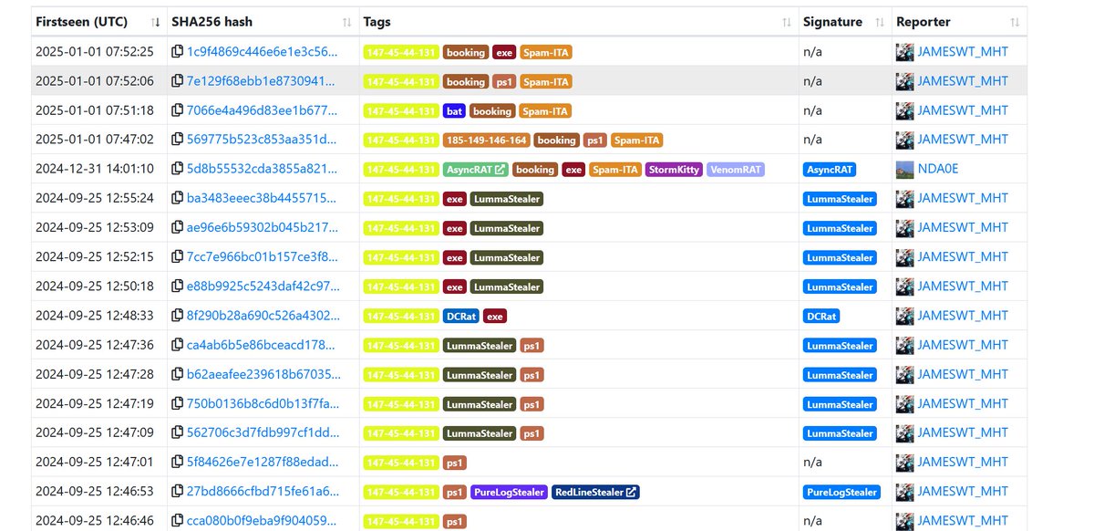This screenshot has height=531, width=1094.
Task: Click the DCRat tag in Tags column
Action: (x=461, y=317)
